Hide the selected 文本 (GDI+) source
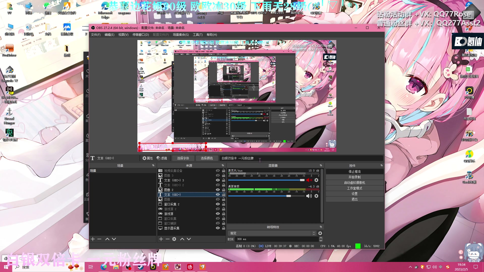 (x=218, y=194)
